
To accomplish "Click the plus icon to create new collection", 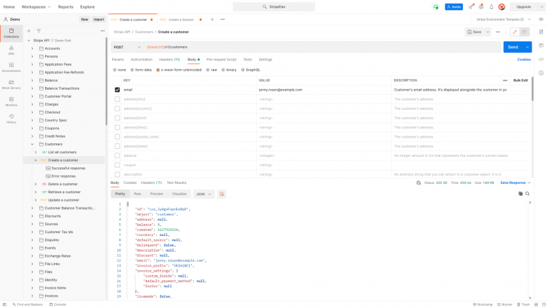I will pos(29,31).
